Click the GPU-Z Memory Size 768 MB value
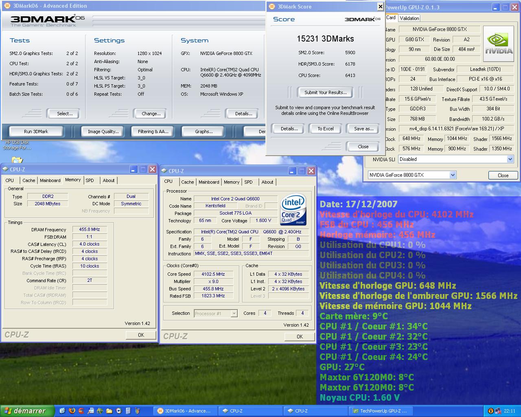The width and height of the screenshot is (521, 417). coord(417,119)
